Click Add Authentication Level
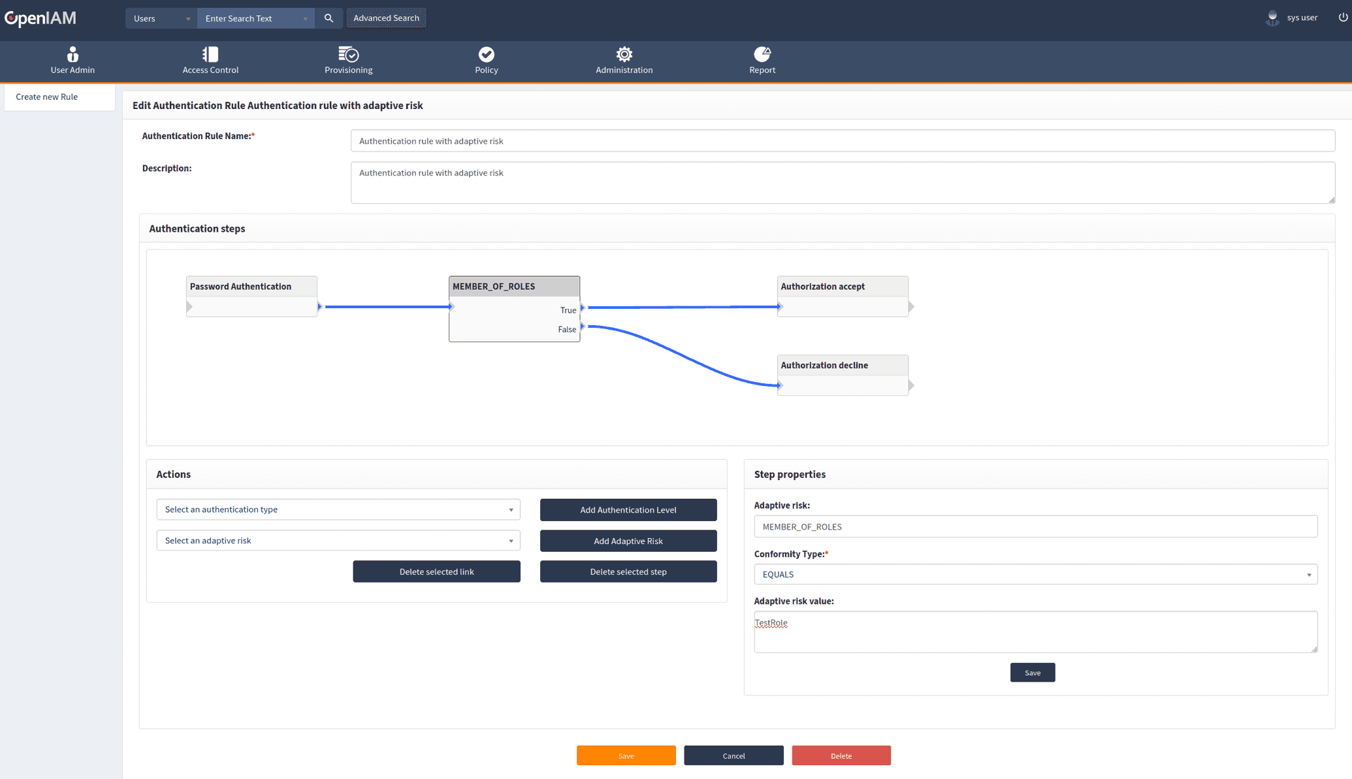 point(628,509)
